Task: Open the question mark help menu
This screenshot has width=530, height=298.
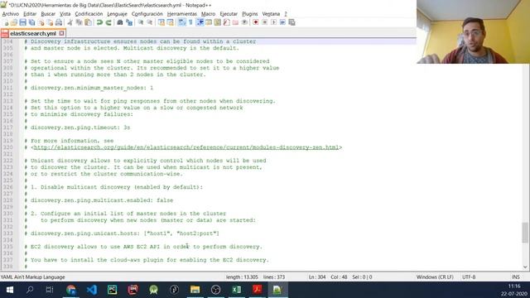Action: pos(286,14)
